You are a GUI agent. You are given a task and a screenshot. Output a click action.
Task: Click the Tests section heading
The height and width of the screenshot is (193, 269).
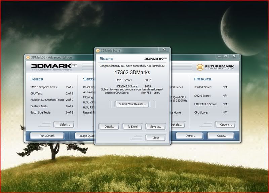37,79
